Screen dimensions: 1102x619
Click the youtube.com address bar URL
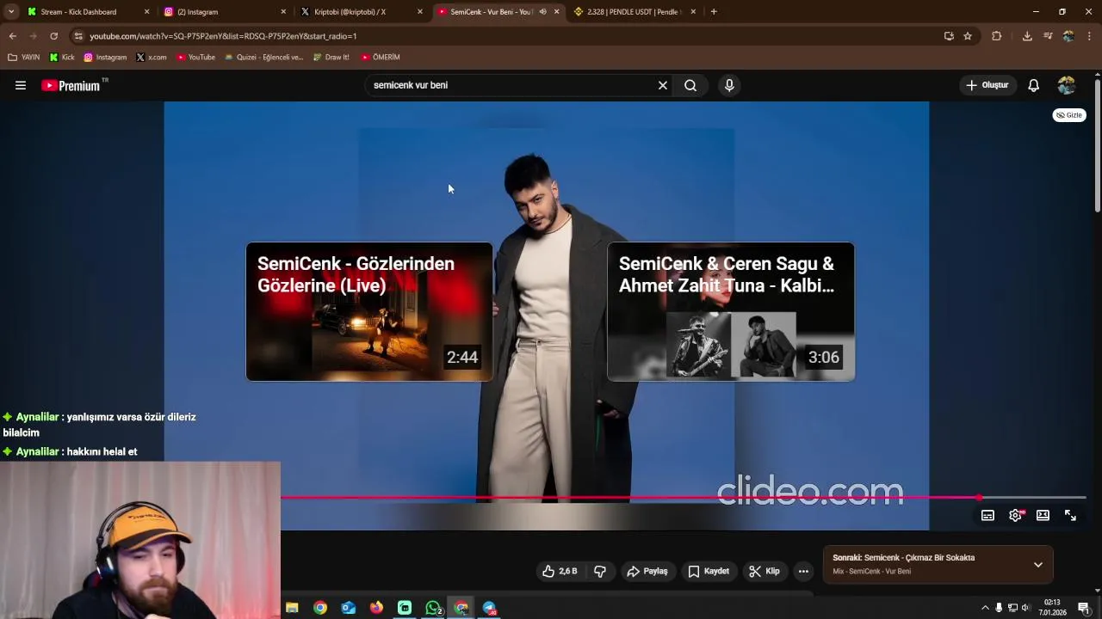tap(223, 36)
